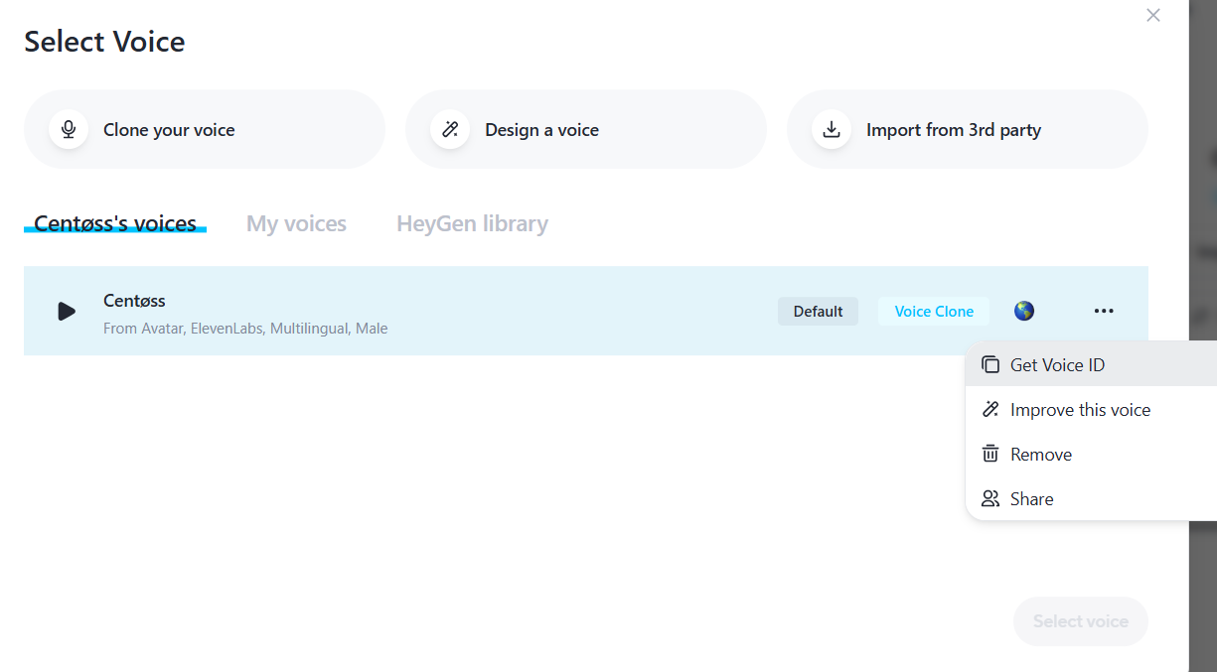Click the Default badge on Centøss

point(818,311)
